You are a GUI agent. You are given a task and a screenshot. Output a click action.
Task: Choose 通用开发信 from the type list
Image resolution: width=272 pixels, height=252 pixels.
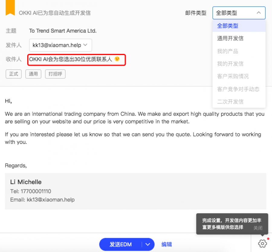pos(239,38)
